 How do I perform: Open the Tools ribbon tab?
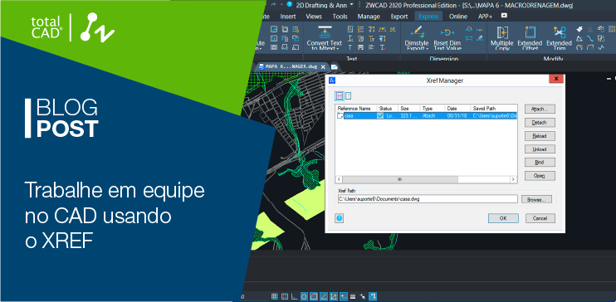click(x=340, y=16)
